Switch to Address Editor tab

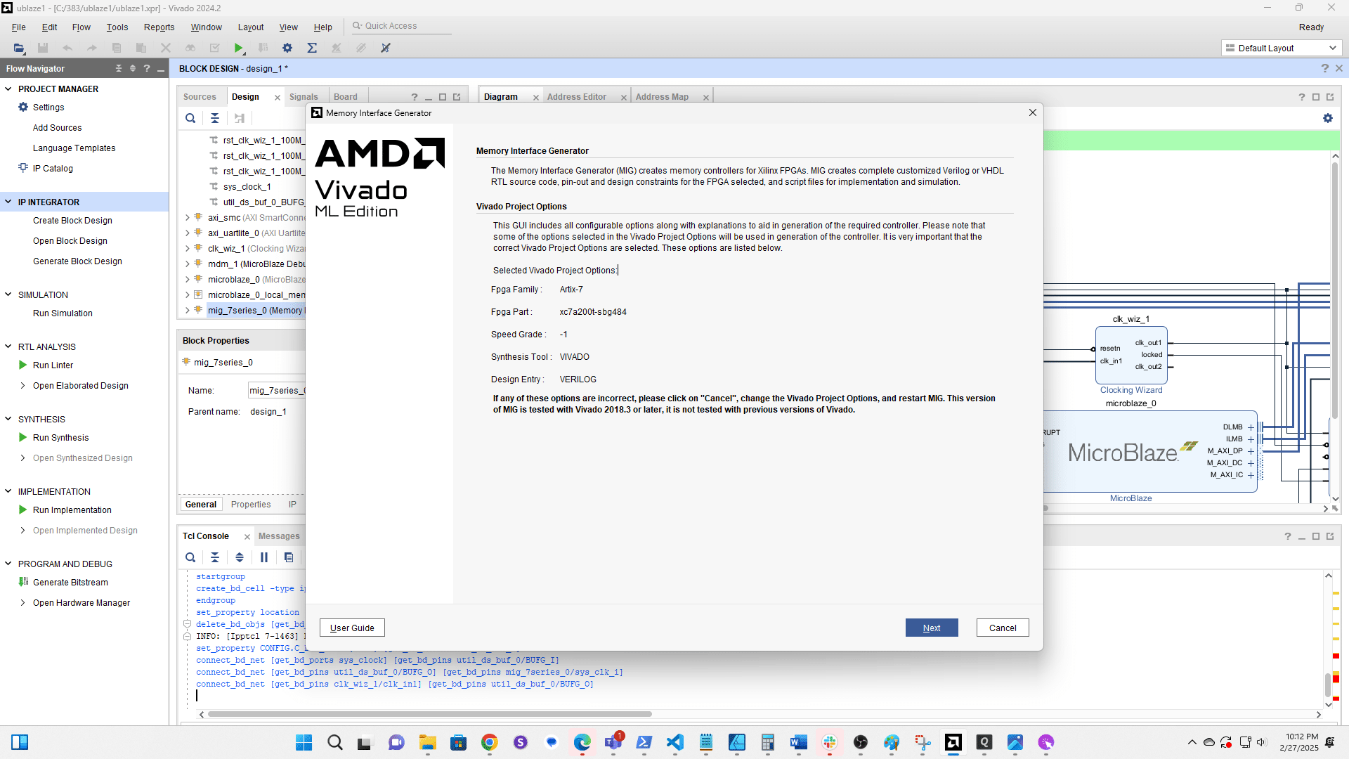(576, 97)
